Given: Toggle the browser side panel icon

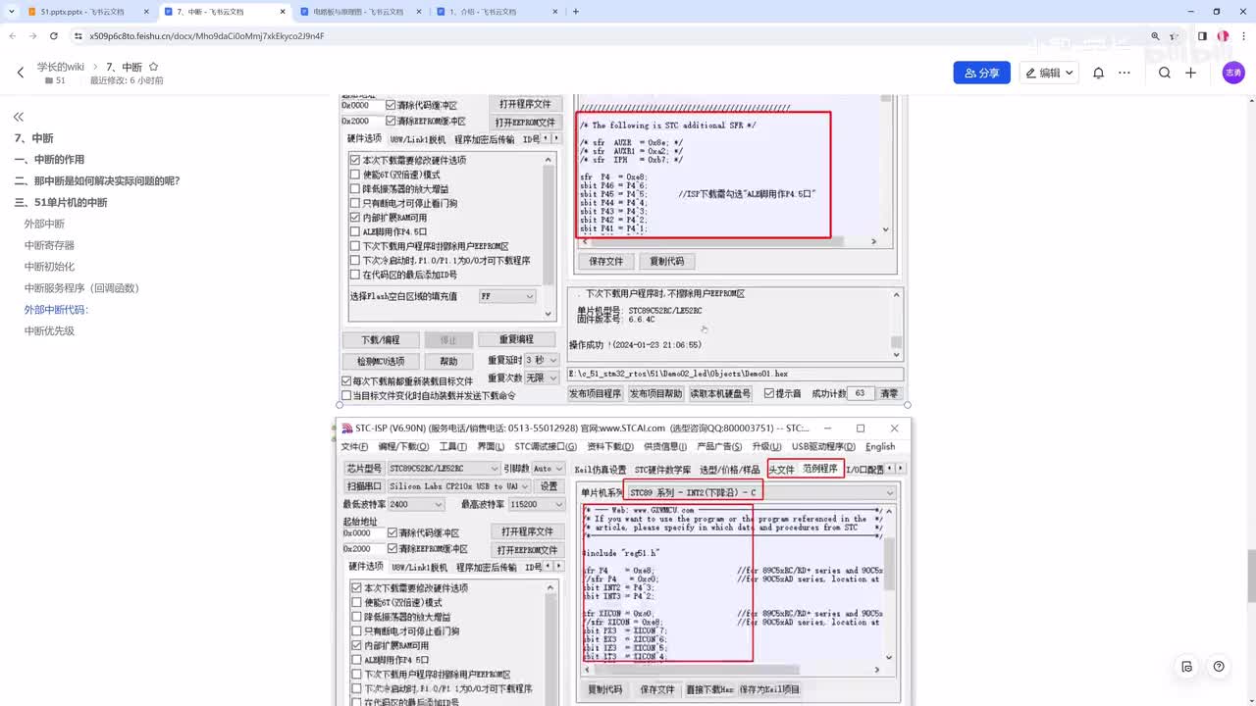Looking at the screenshot, I should pyautogui.click(x=1202, y=36).
